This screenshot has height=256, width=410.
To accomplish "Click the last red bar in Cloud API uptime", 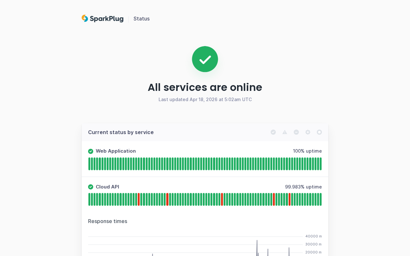I will (x=290, y=199).
